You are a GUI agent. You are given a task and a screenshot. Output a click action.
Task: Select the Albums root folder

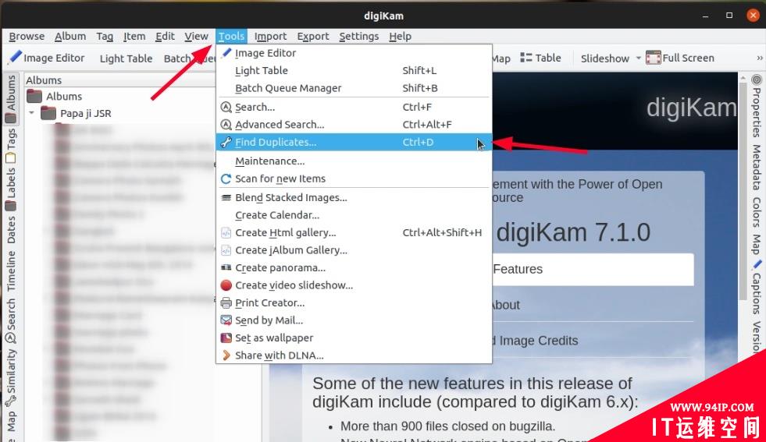pyautogui.click(x=55, y=96)
